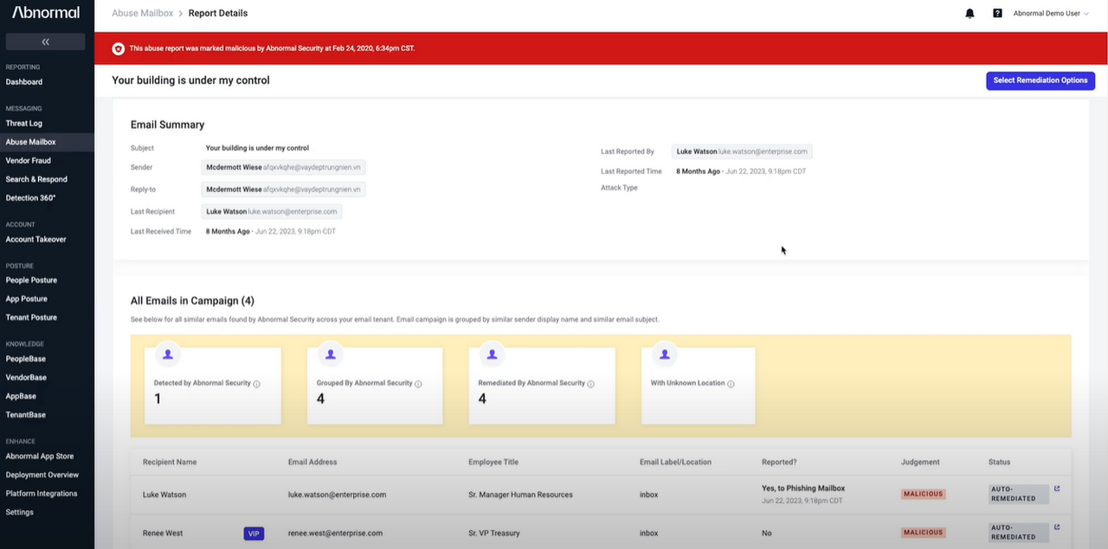Open the Abnormal Demo User account dropdown
1108x549 pixels.
pyautogui.click(x=1051, y=13)
